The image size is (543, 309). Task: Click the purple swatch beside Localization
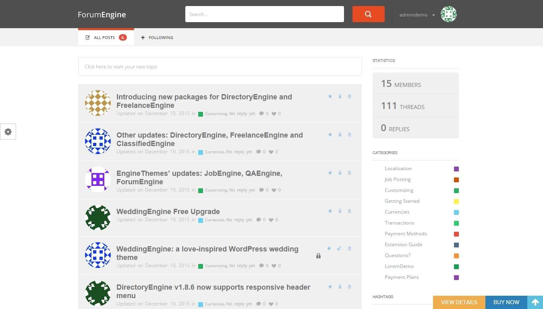point(456,169)
